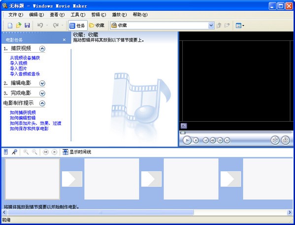The width and height of the screenshot is (295, 225).
Task: Create a new project with toolbar icon
Action: point(10,26)
